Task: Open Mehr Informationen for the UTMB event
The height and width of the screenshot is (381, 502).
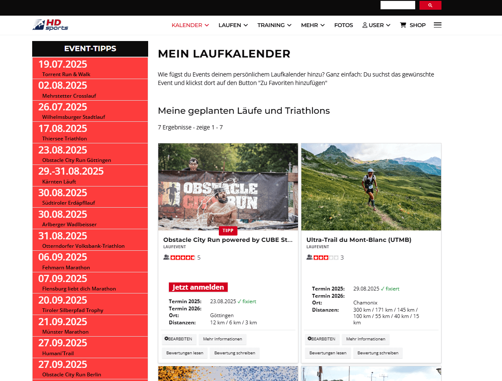Action: click(x=365, y=339)
